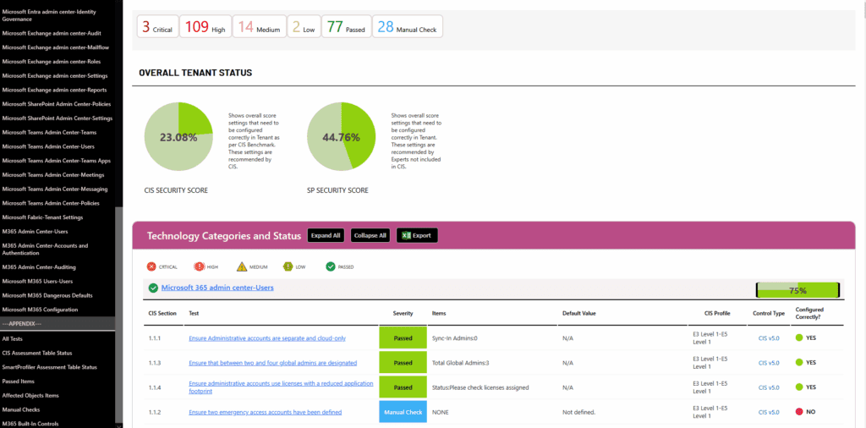
Task: Export the technology categories table
Action: (x=417, y=235)
